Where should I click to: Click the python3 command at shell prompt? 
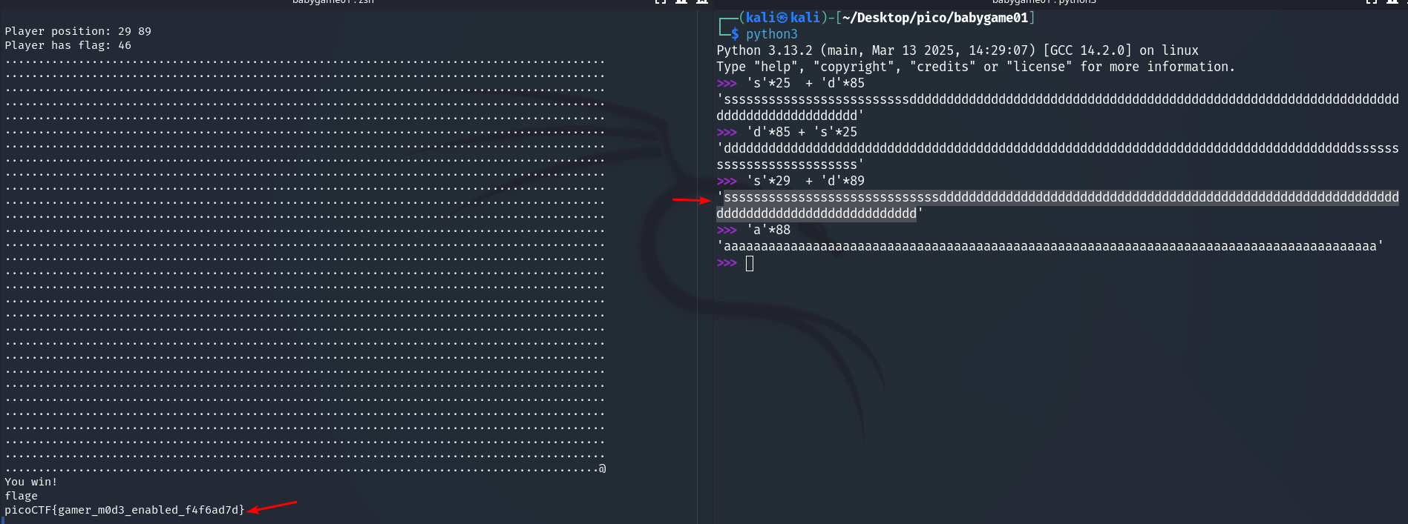coord(771,34)
